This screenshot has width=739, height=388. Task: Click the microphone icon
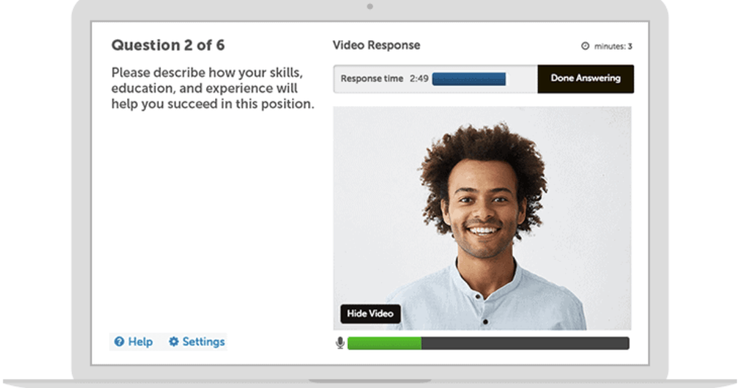click(x=340, y=343)
